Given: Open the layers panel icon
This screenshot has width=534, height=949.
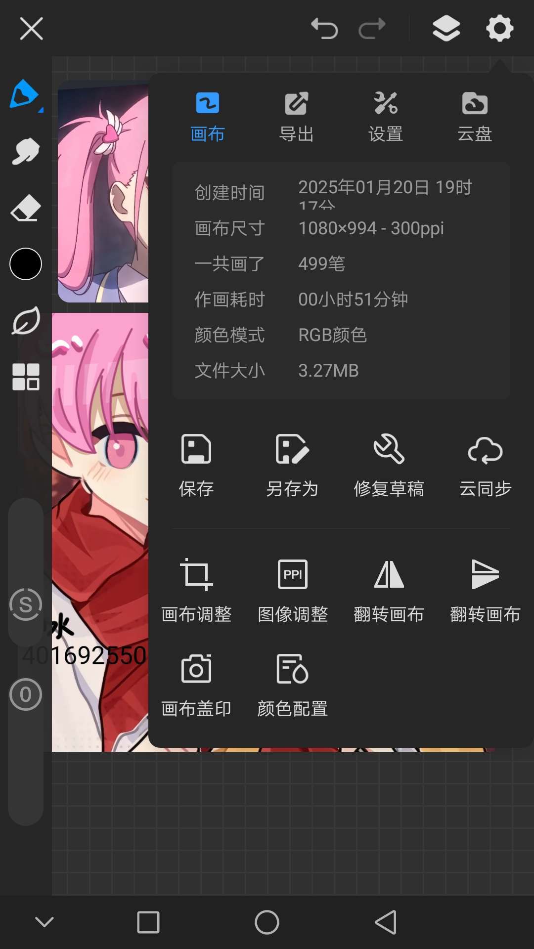Looking at the screenshot, I should [446, 28].
